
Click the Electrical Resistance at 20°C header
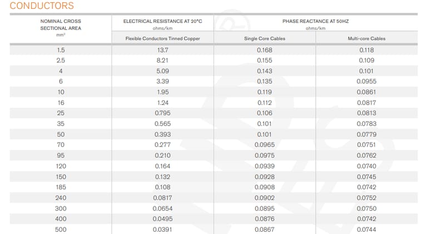coord(162,21)
